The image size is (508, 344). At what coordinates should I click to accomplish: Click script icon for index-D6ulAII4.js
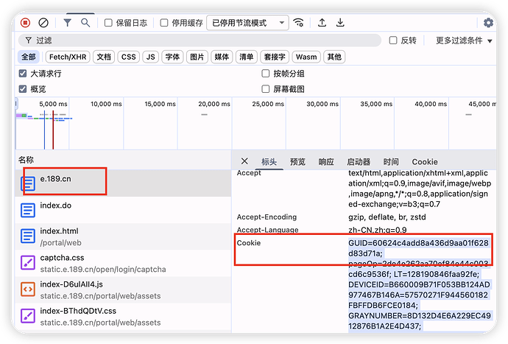(28, 289)
